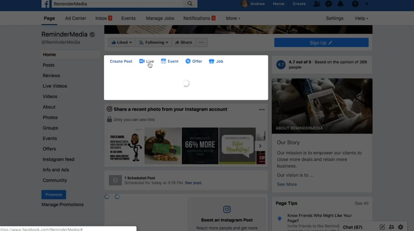
Task: Select Community in left sidebar
Action: click(x=55, y=180)
